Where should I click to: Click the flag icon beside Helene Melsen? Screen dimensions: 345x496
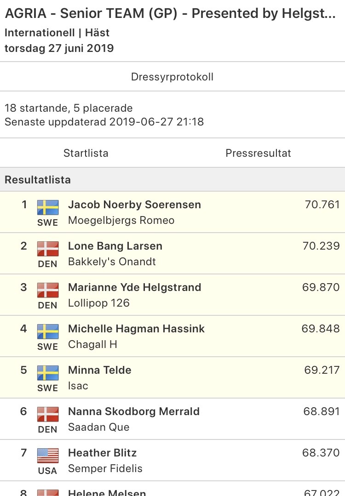48,492
